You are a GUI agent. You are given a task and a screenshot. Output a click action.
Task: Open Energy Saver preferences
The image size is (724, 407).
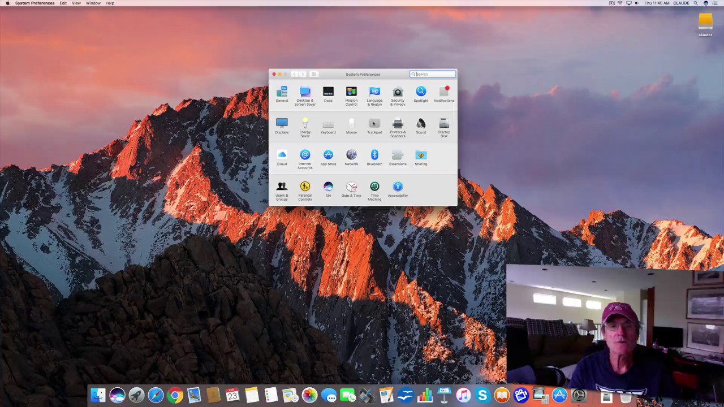[x=305, y=128]
